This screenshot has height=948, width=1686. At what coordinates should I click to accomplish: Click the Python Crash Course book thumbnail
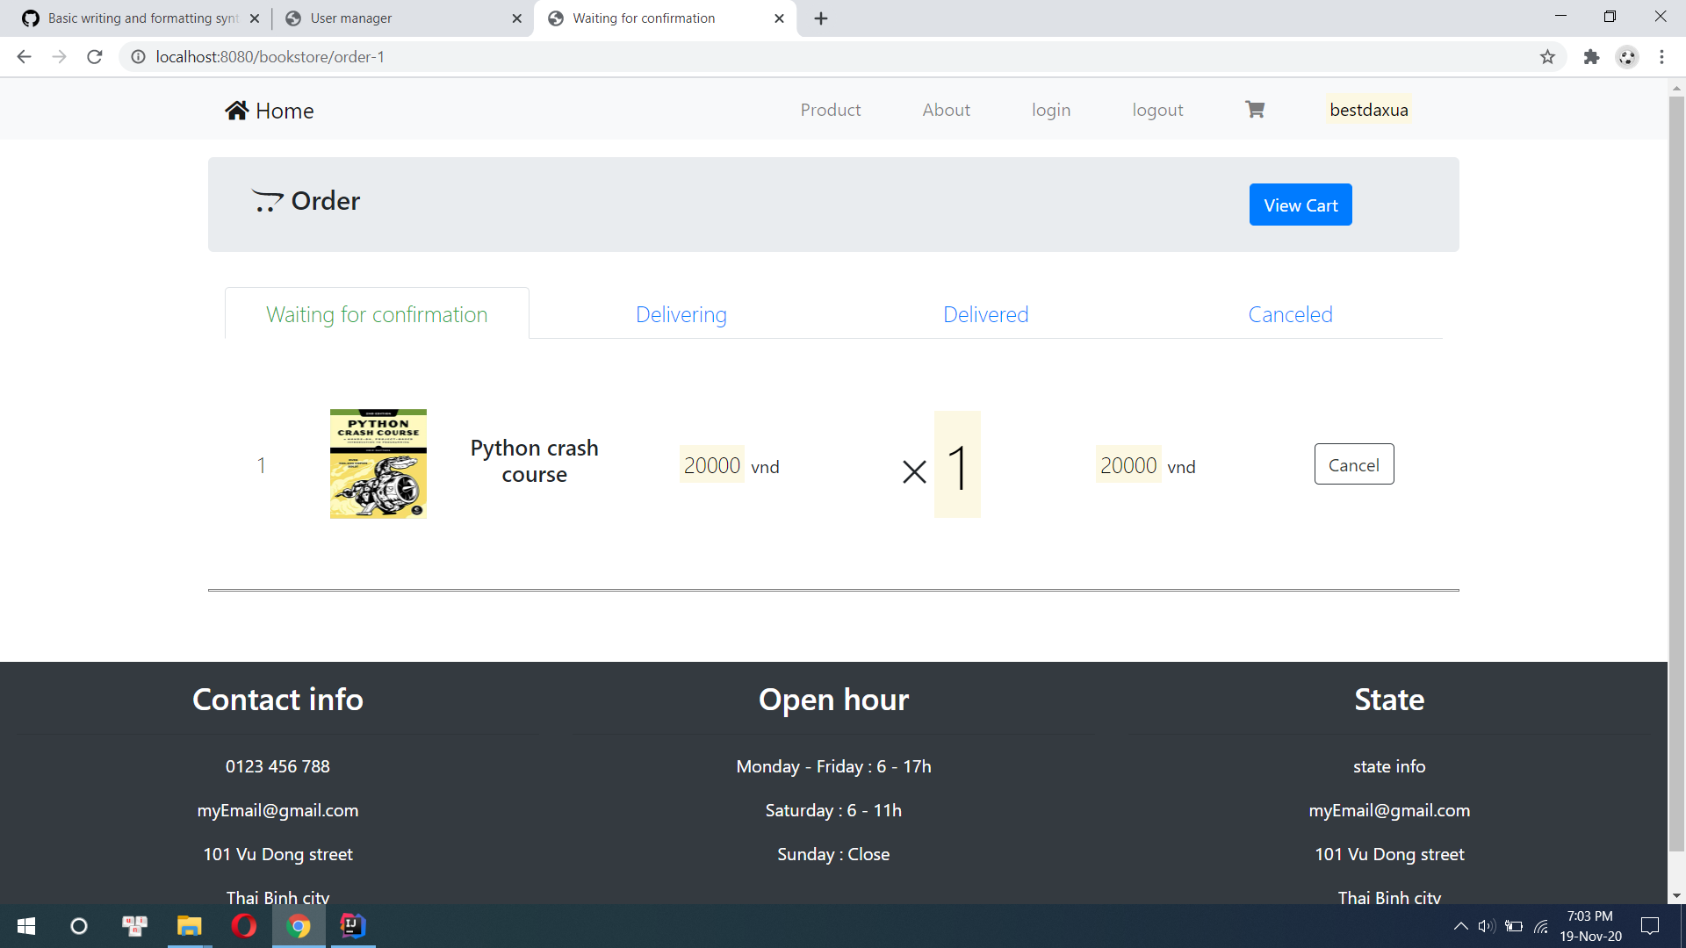[x=378, y=463]
